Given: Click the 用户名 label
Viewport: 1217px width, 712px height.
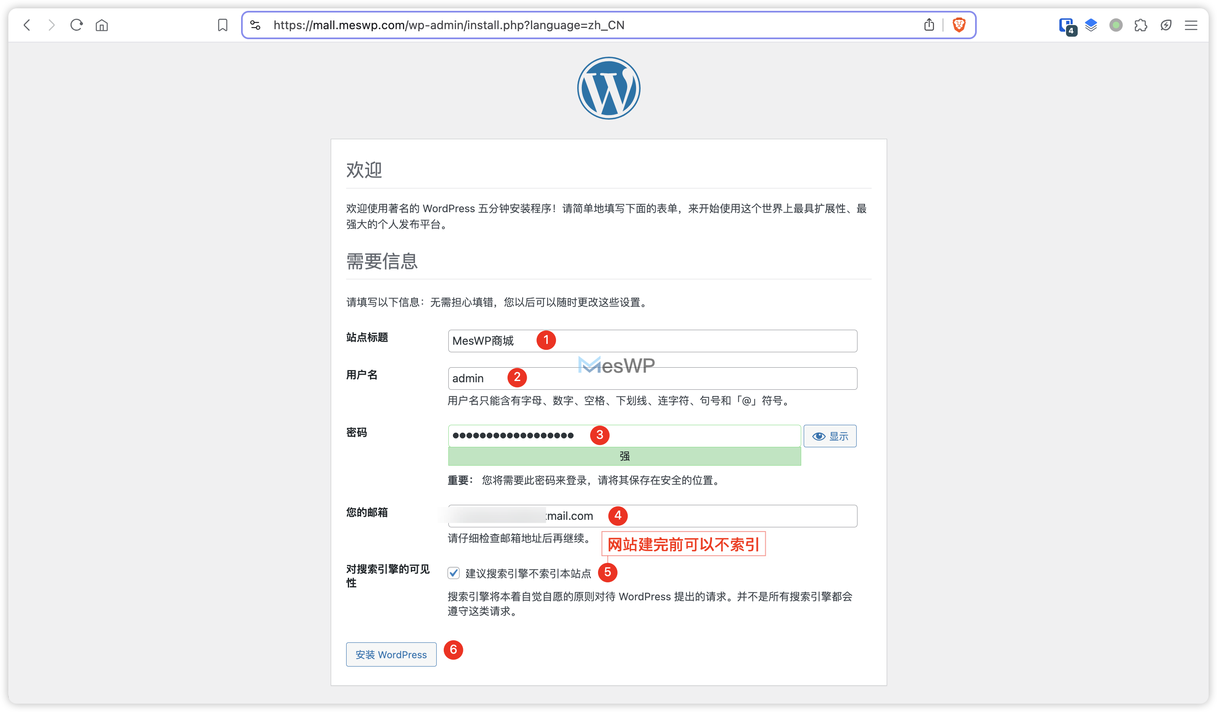Looking at the screenshot, I should (362, 375).
